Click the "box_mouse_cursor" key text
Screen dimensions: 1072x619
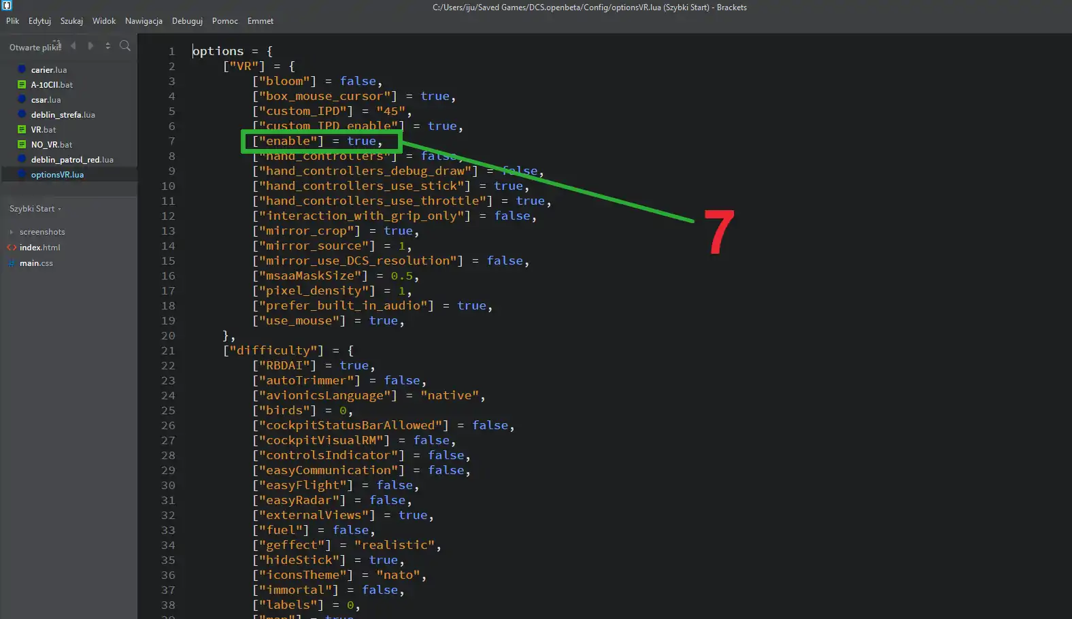click(324, 96)
